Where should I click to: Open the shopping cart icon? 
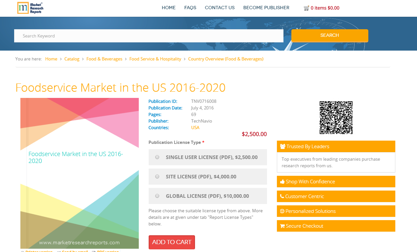(307, 8)
